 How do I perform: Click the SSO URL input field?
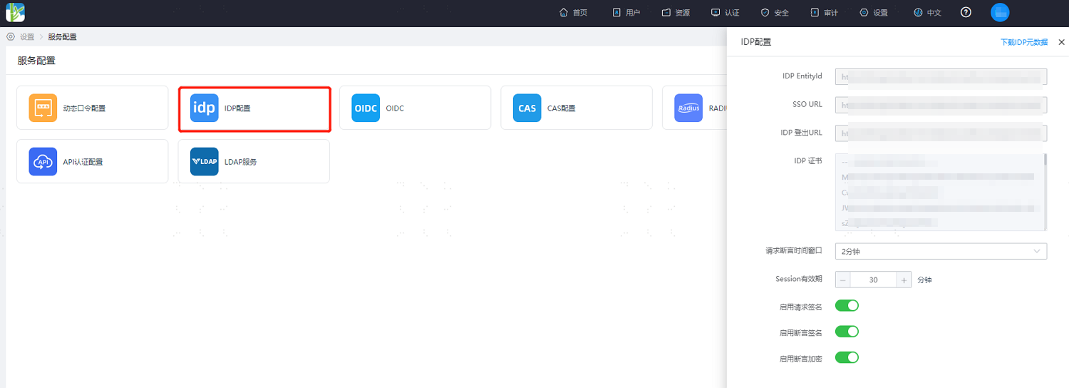pyautogui.click(x=941, y=105)
